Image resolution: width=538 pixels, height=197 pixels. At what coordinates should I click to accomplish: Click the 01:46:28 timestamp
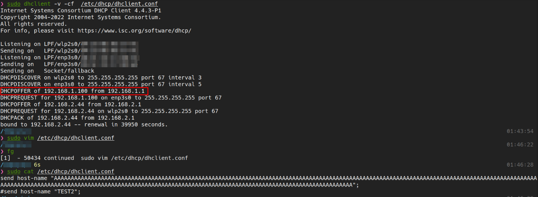pos(520,165)
